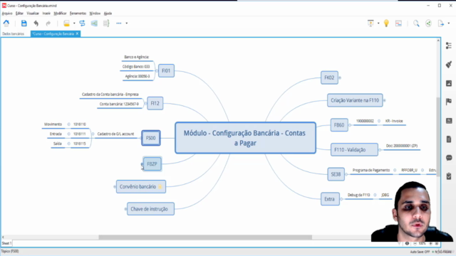Open the Themes panel in sidebar
Screen dimensions: 456x256
point(449,121)
